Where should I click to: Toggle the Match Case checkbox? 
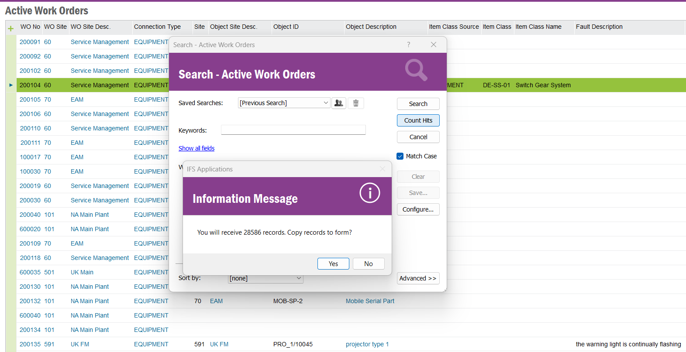400,156
